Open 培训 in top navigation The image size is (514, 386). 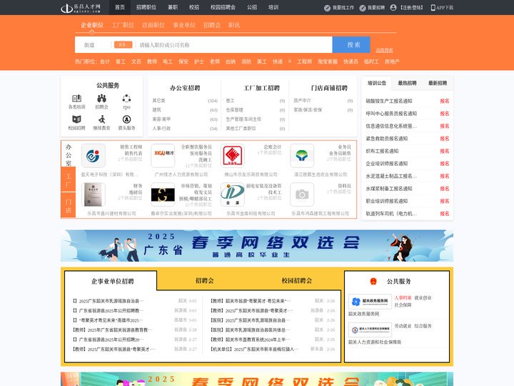273,7
